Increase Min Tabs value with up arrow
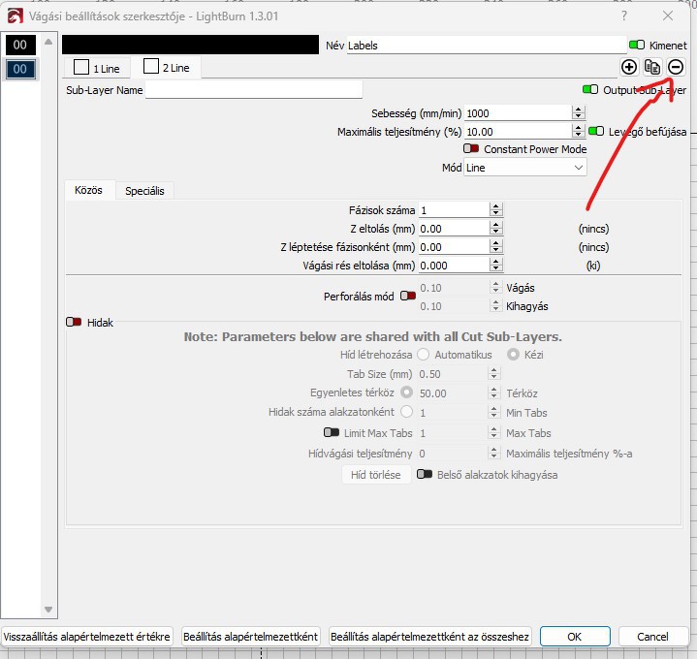Screen dimensions: 697x659 click(493, 409)
